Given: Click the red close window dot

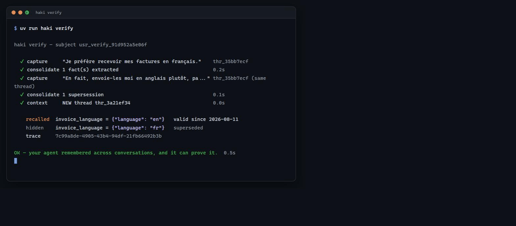Looking at the screenshot, I should [x=13, y=12].
